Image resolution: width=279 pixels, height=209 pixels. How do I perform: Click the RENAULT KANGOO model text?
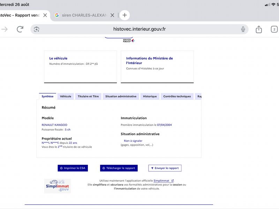54,125
